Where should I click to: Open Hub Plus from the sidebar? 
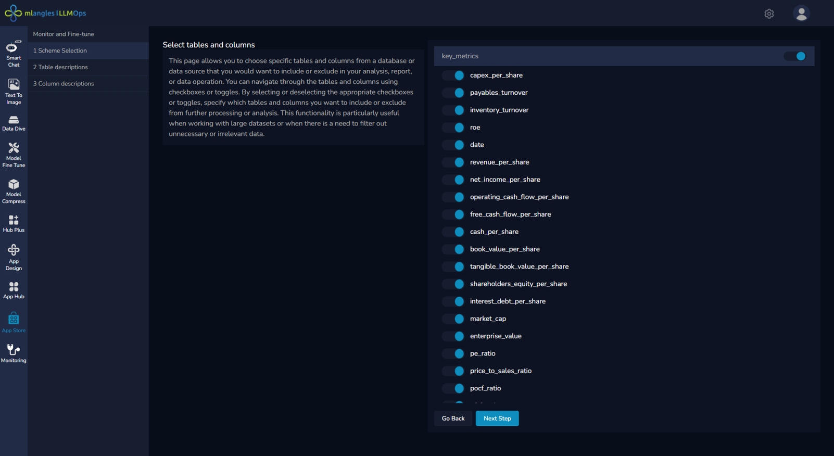(14, 223)
